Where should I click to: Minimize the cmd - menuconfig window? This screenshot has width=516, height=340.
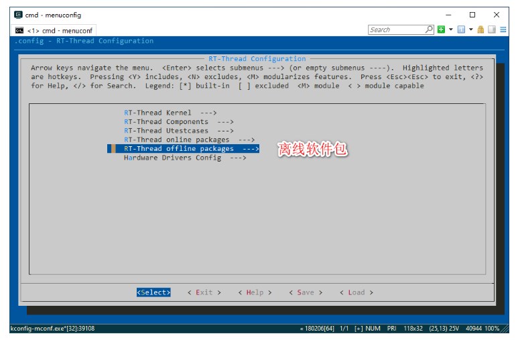tap(448, 15)
